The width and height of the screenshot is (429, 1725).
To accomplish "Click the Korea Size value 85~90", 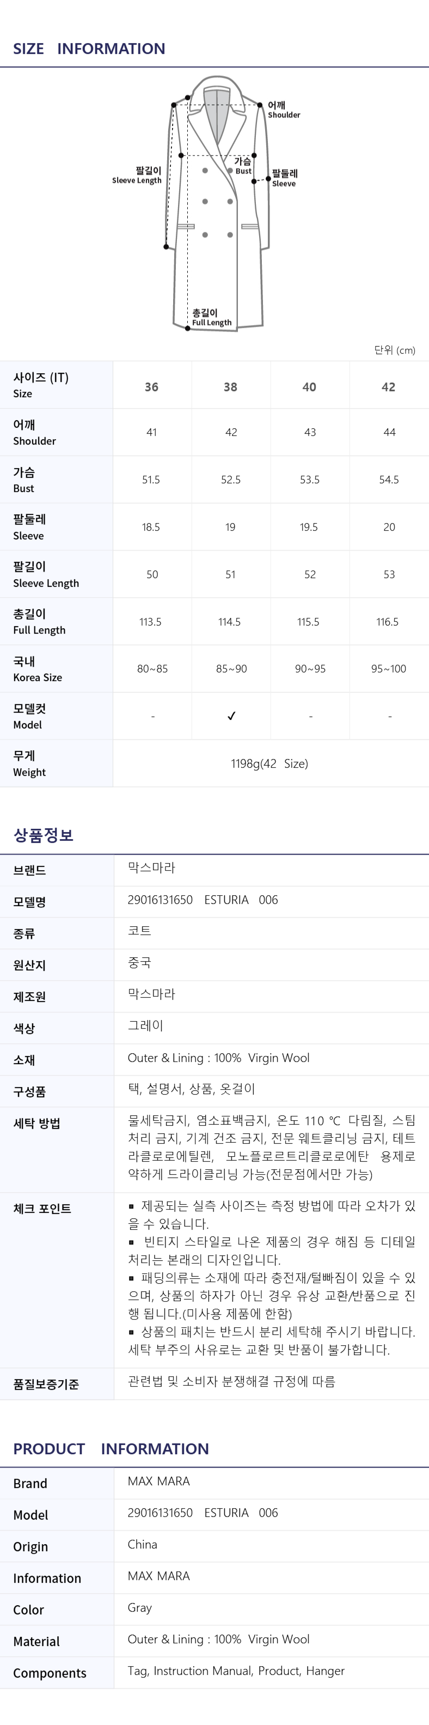I will click(231, 669).
